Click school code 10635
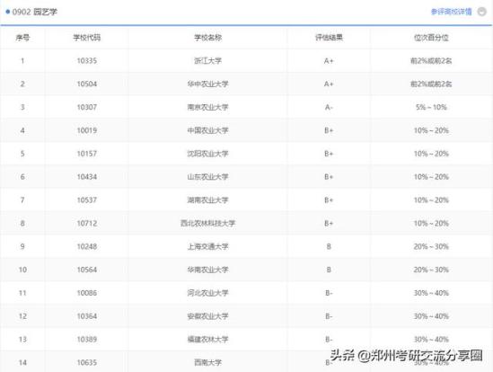493x372 pixels. coord(87,363)
